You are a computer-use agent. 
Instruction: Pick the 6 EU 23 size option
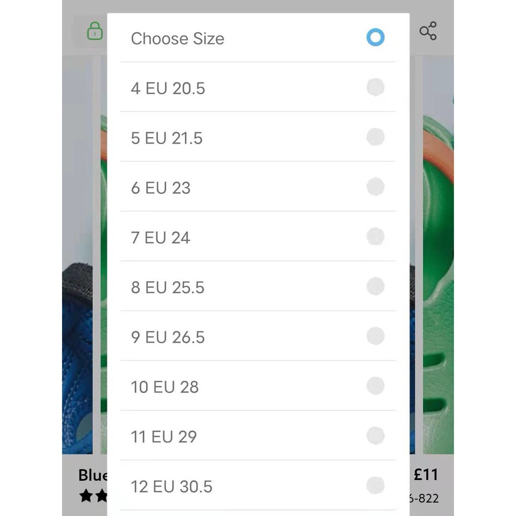coord(161,188)
